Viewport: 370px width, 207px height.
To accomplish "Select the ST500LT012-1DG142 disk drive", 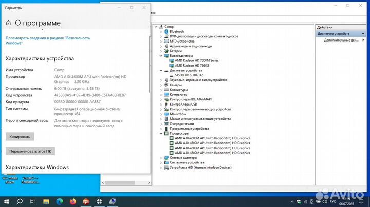I will pos(189,75).
